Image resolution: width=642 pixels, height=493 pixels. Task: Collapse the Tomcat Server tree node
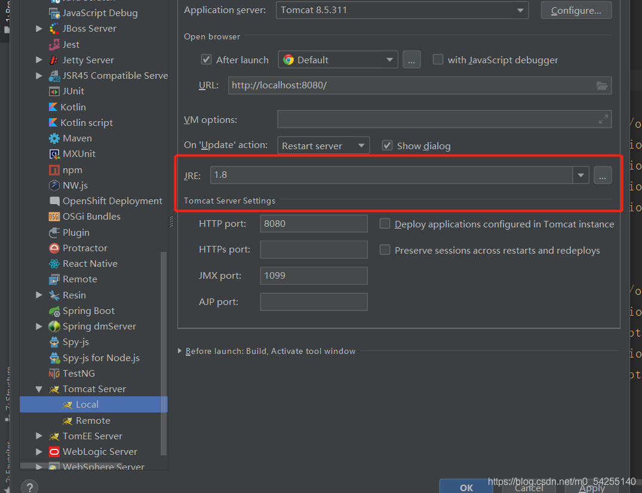point(39,389)
